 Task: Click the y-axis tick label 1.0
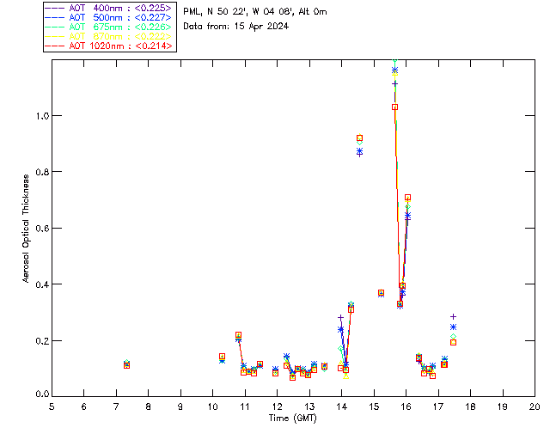(42, 115)
